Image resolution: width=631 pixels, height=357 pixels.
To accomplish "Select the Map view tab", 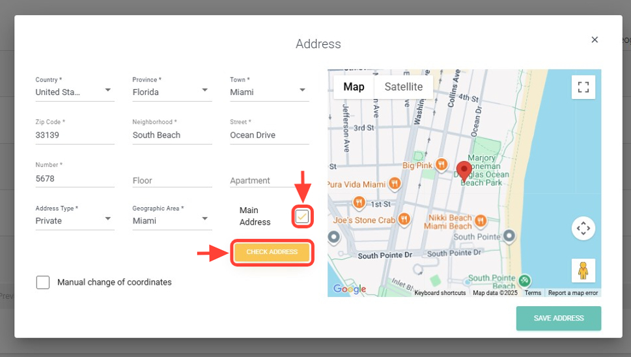I will coord(354,87).
